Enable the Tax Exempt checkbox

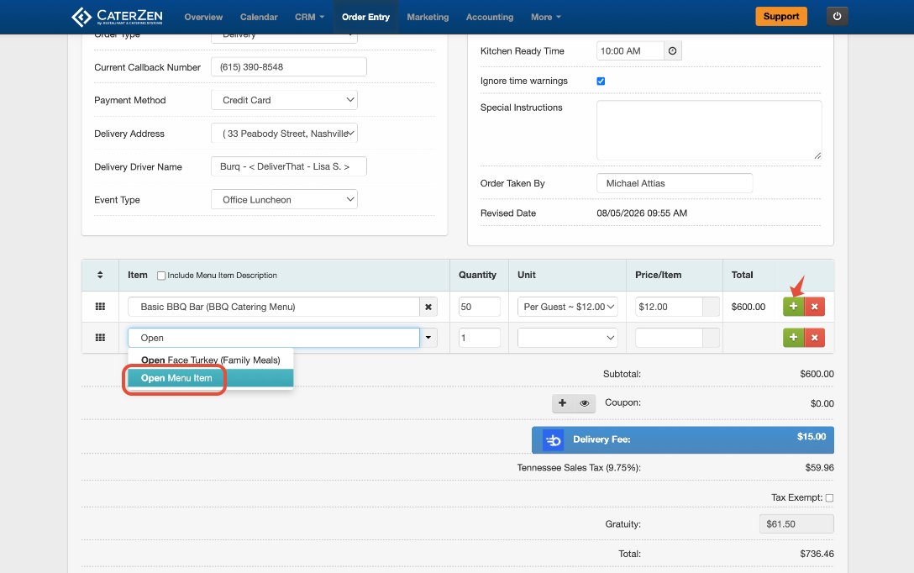point(829,498)
